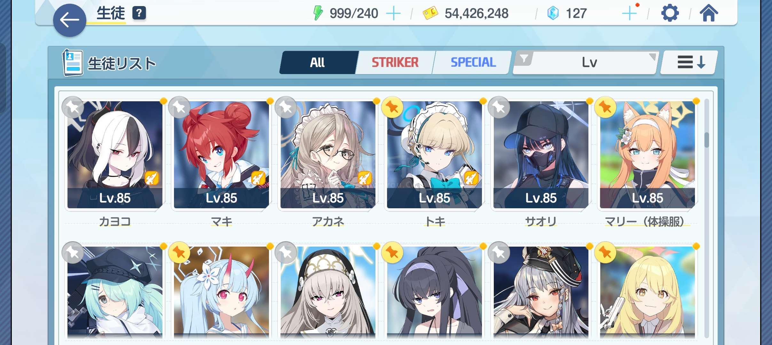Open the Lv sort dropdown

coord(586,62)
